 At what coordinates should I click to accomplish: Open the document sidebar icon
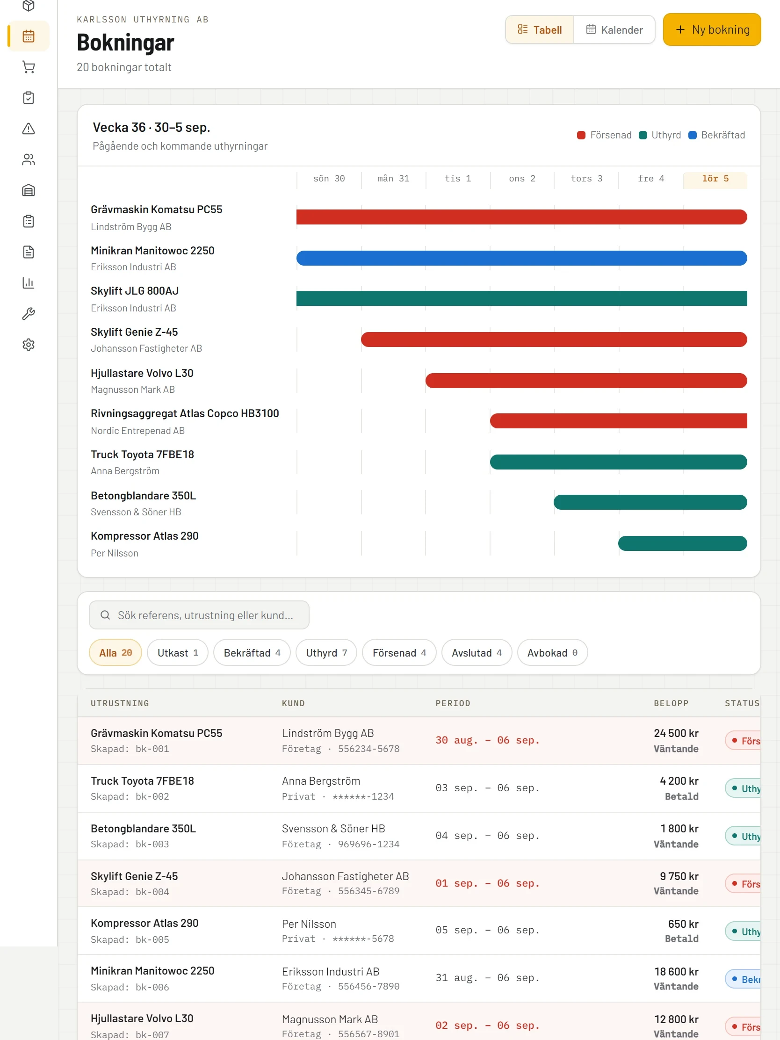29,253
